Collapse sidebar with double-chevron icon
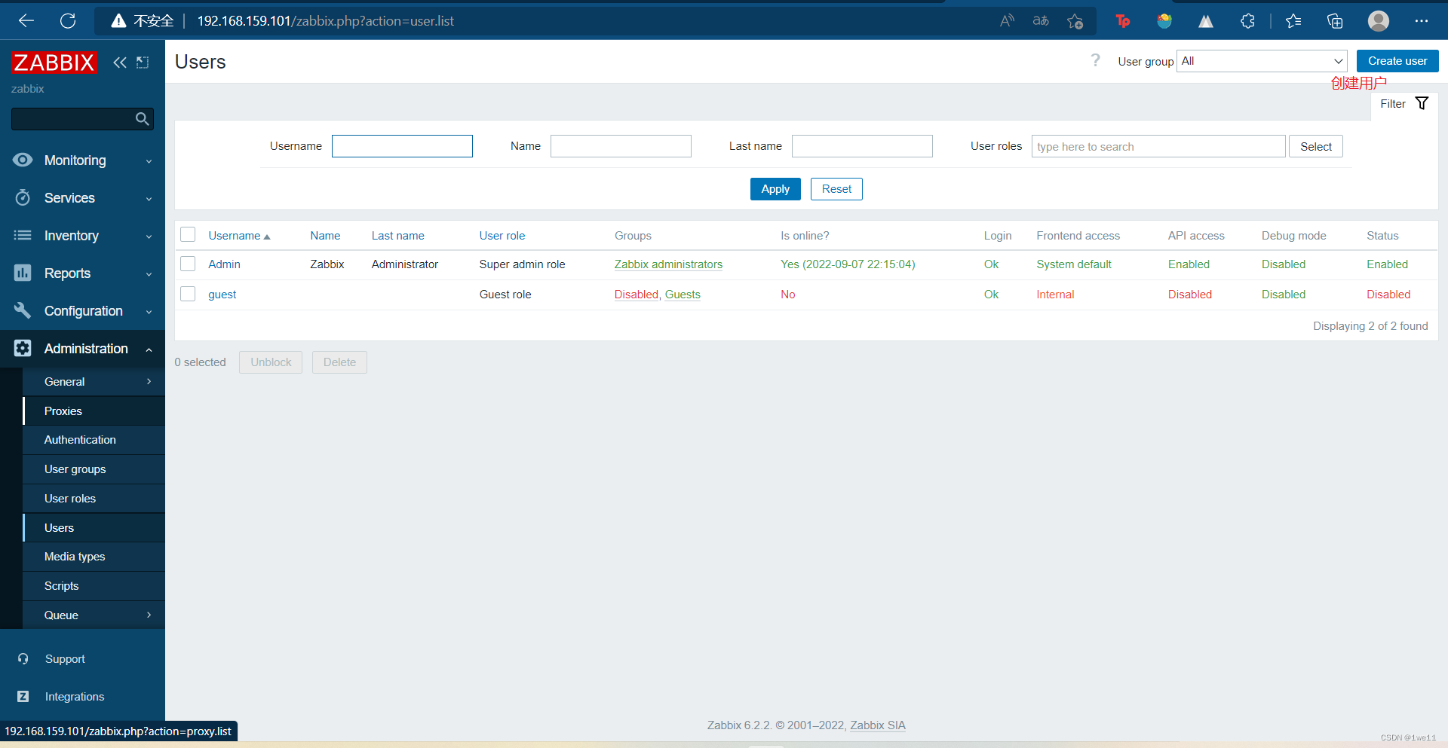1448x748 pixels. 119,63
